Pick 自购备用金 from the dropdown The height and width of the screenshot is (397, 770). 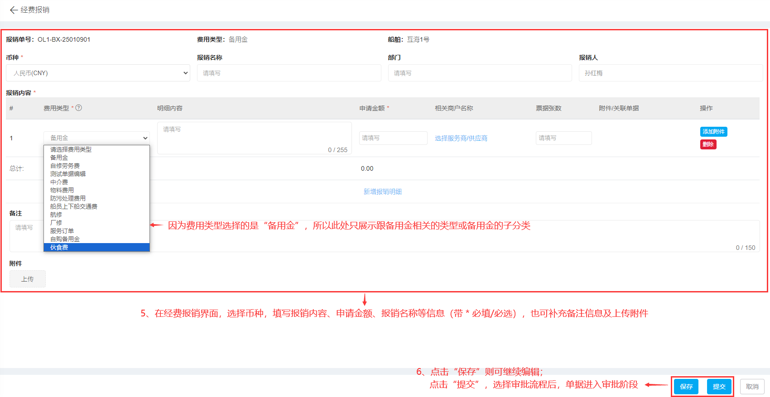[96, 239]
